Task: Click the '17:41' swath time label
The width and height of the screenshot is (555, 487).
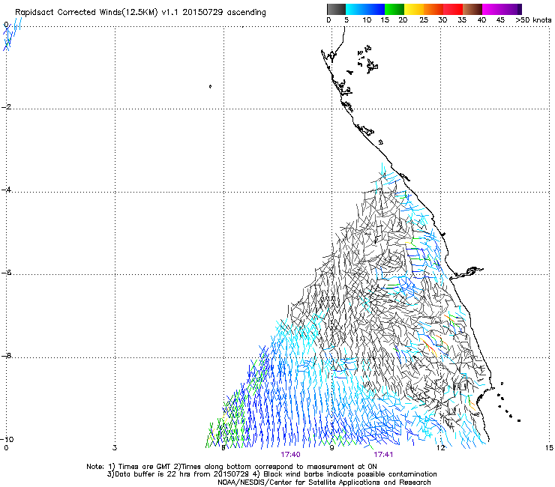Action: point(383,455)
